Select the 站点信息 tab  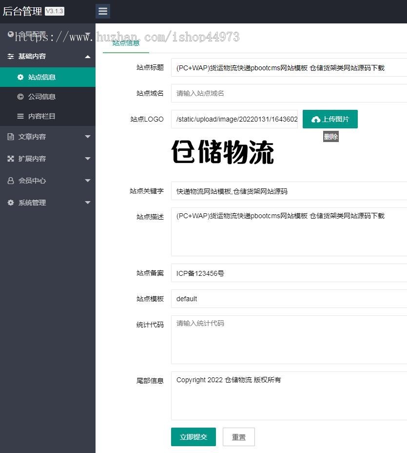click(126, 43)
